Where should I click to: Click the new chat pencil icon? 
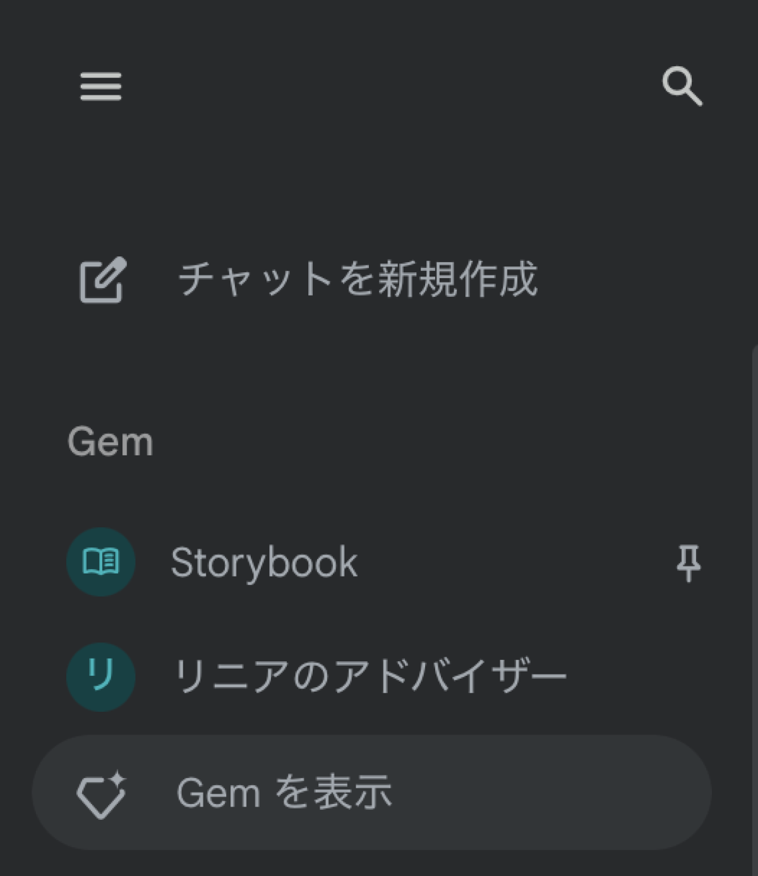(x=102, y=280)
